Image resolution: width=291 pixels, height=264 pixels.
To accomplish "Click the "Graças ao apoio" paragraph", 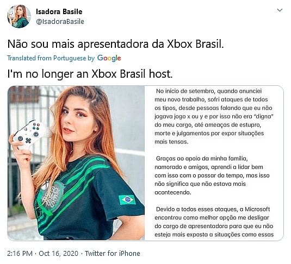I will tap(212, 175).
